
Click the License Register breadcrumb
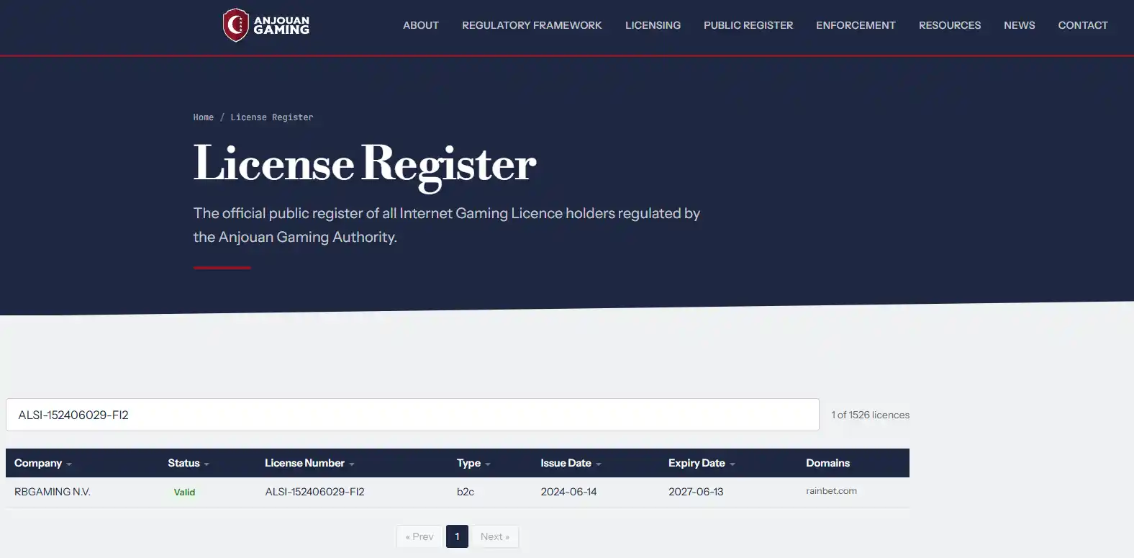click(272, 117)
